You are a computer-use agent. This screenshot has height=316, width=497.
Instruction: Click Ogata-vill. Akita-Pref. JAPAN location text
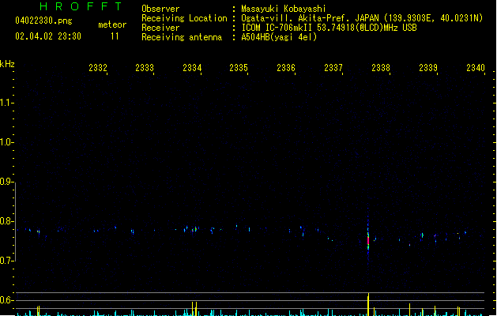(x=362, y=18)
